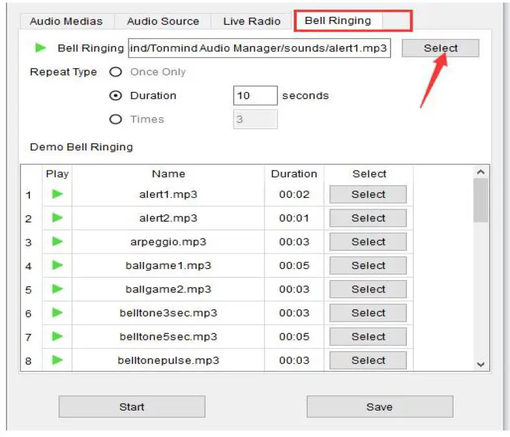Image resolution: width=510 pixels, height=437 pixels.
Task: Save the bell ringing settings
Action: [380, 407]
